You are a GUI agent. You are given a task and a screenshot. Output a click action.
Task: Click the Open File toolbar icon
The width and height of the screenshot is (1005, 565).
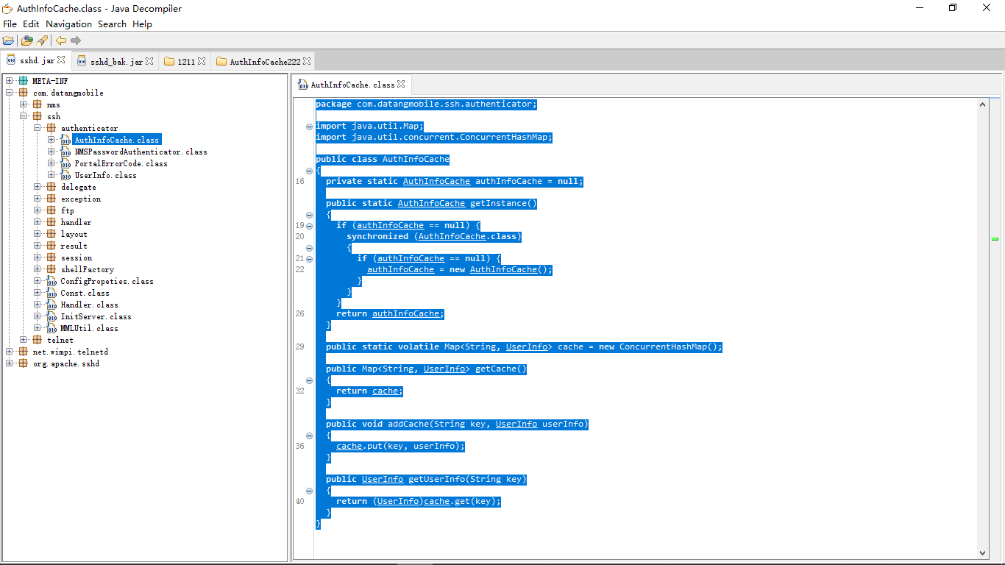tap(8, 40)
